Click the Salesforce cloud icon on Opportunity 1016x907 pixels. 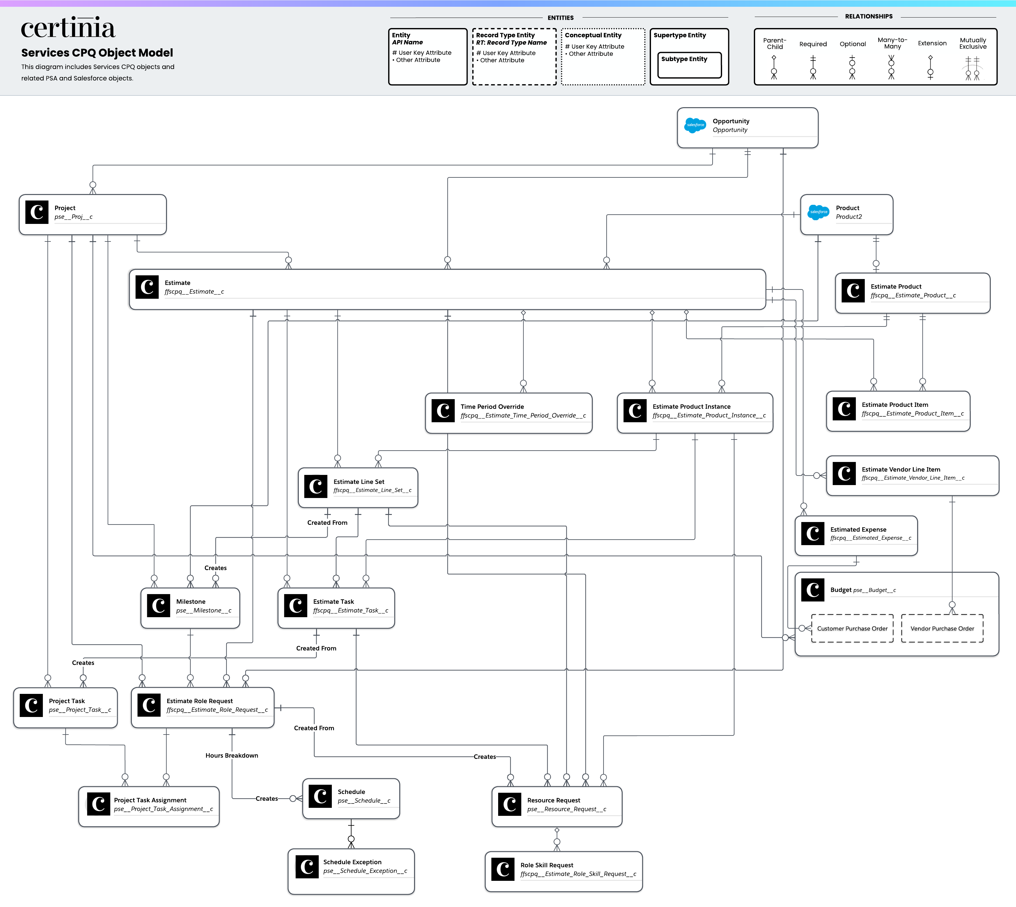695,125
